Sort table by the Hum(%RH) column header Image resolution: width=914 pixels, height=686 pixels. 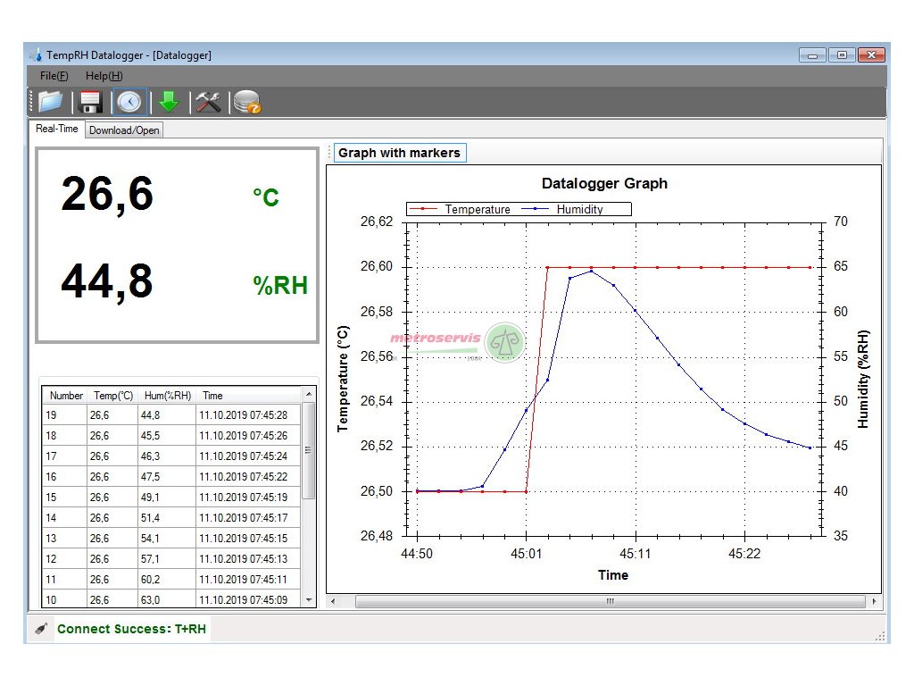pos(167,396)
